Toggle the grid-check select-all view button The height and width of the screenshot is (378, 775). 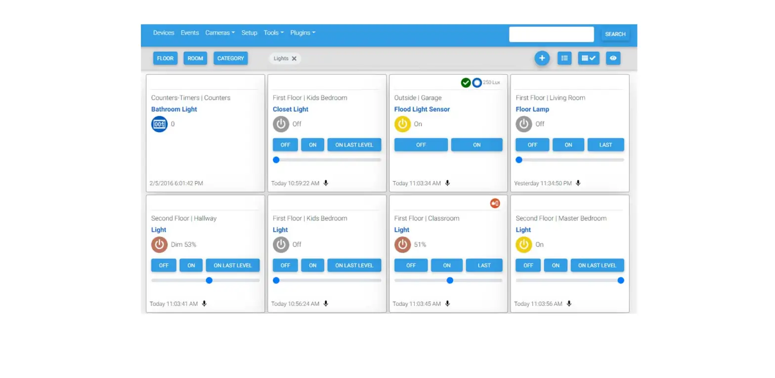pyautogui.click(x=589, y=58)
